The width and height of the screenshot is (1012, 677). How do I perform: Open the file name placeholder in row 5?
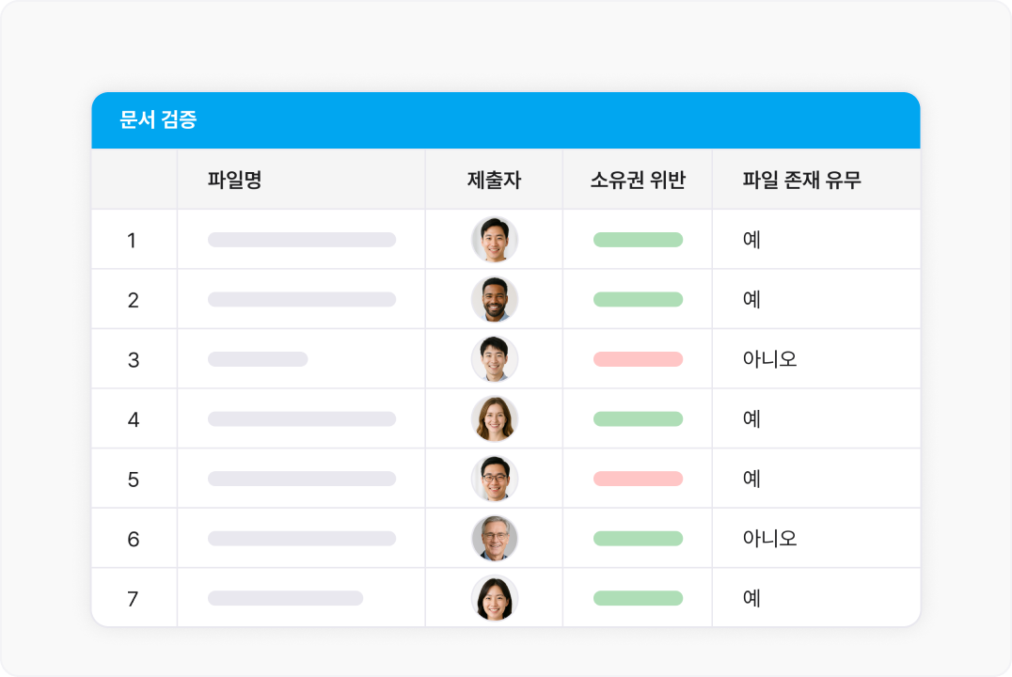pyautogui.click(x=301, y=479)
